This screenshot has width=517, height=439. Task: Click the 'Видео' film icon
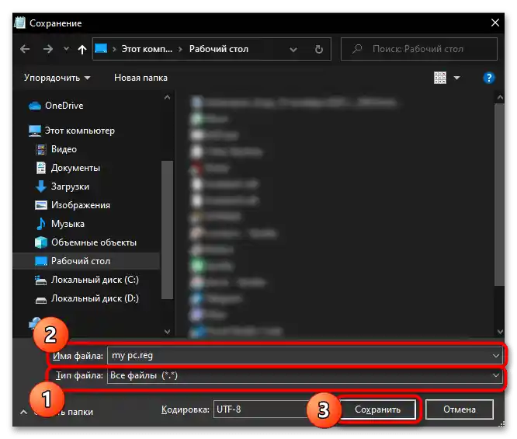[41, 149]
